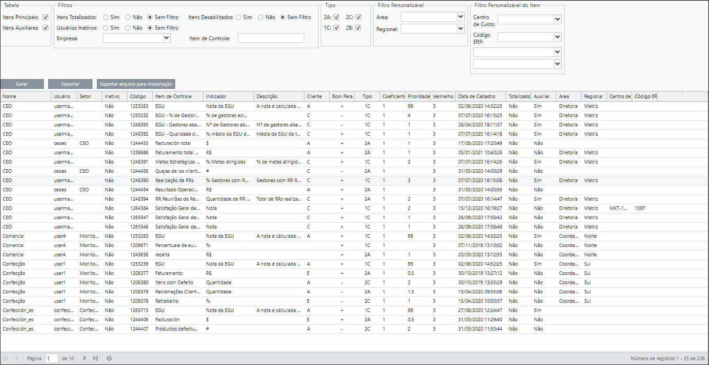Select Sim for Usuários Inativos
709x365 pixels.
click(106, 28)
